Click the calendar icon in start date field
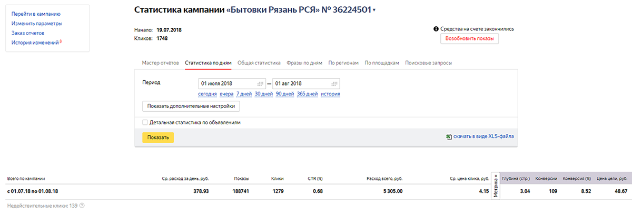Image resolution: width=632 pixels, height=214 pixels. pyautogui.click(x=260, y=83)
